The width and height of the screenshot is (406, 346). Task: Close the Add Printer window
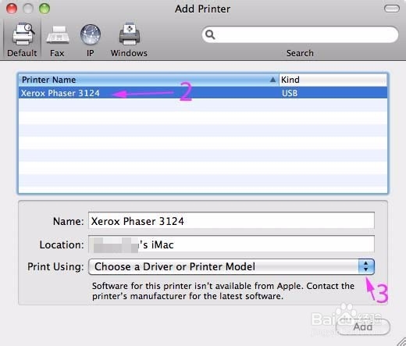[12, 9]
